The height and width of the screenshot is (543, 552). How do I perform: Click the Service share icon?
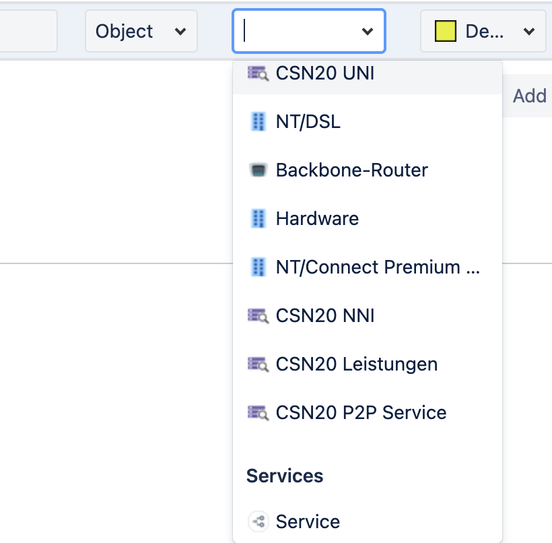(x=258, y=521)
